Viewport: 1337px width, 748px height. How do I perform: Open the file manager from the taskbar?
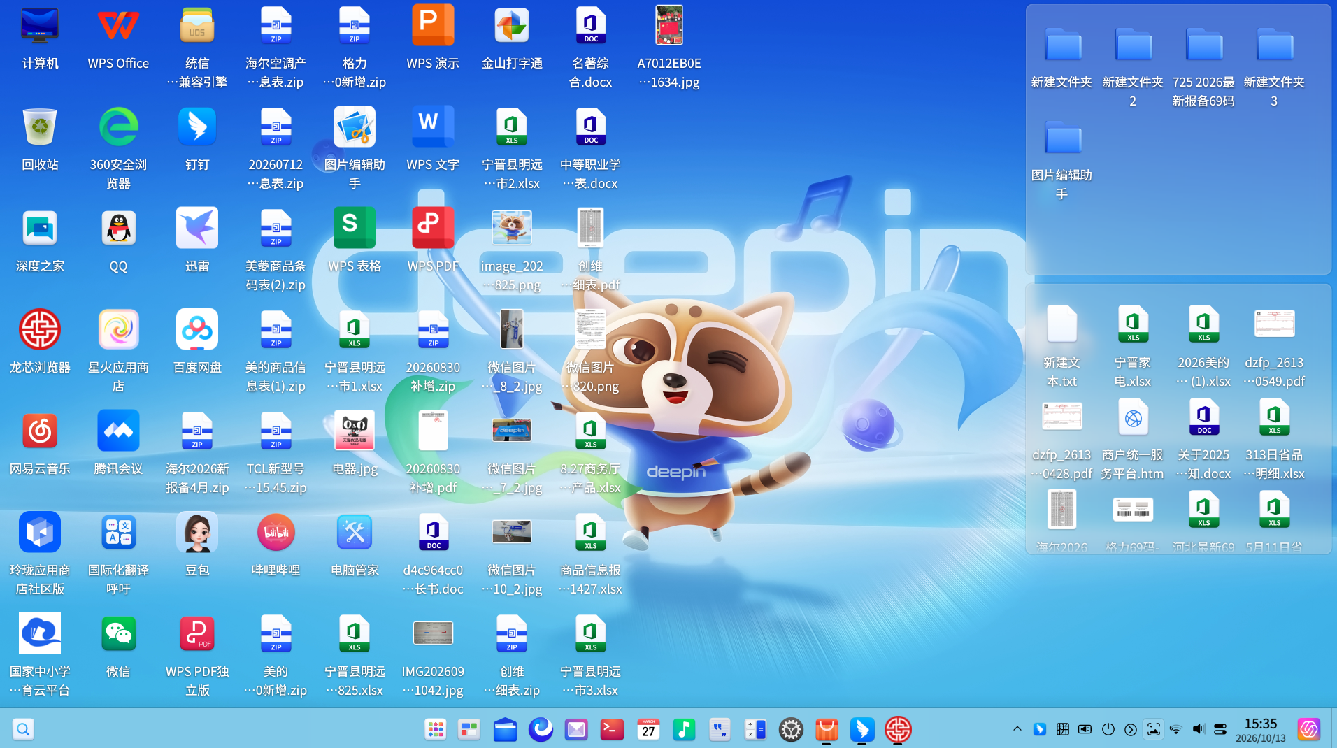(x=505, y=729)
